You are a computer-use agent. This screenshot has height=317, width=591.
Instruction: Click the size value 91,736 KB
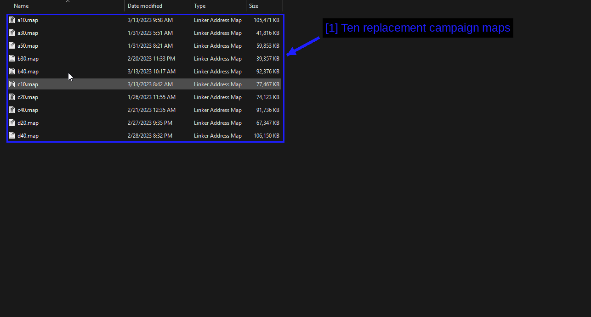(x=268, y=110)
